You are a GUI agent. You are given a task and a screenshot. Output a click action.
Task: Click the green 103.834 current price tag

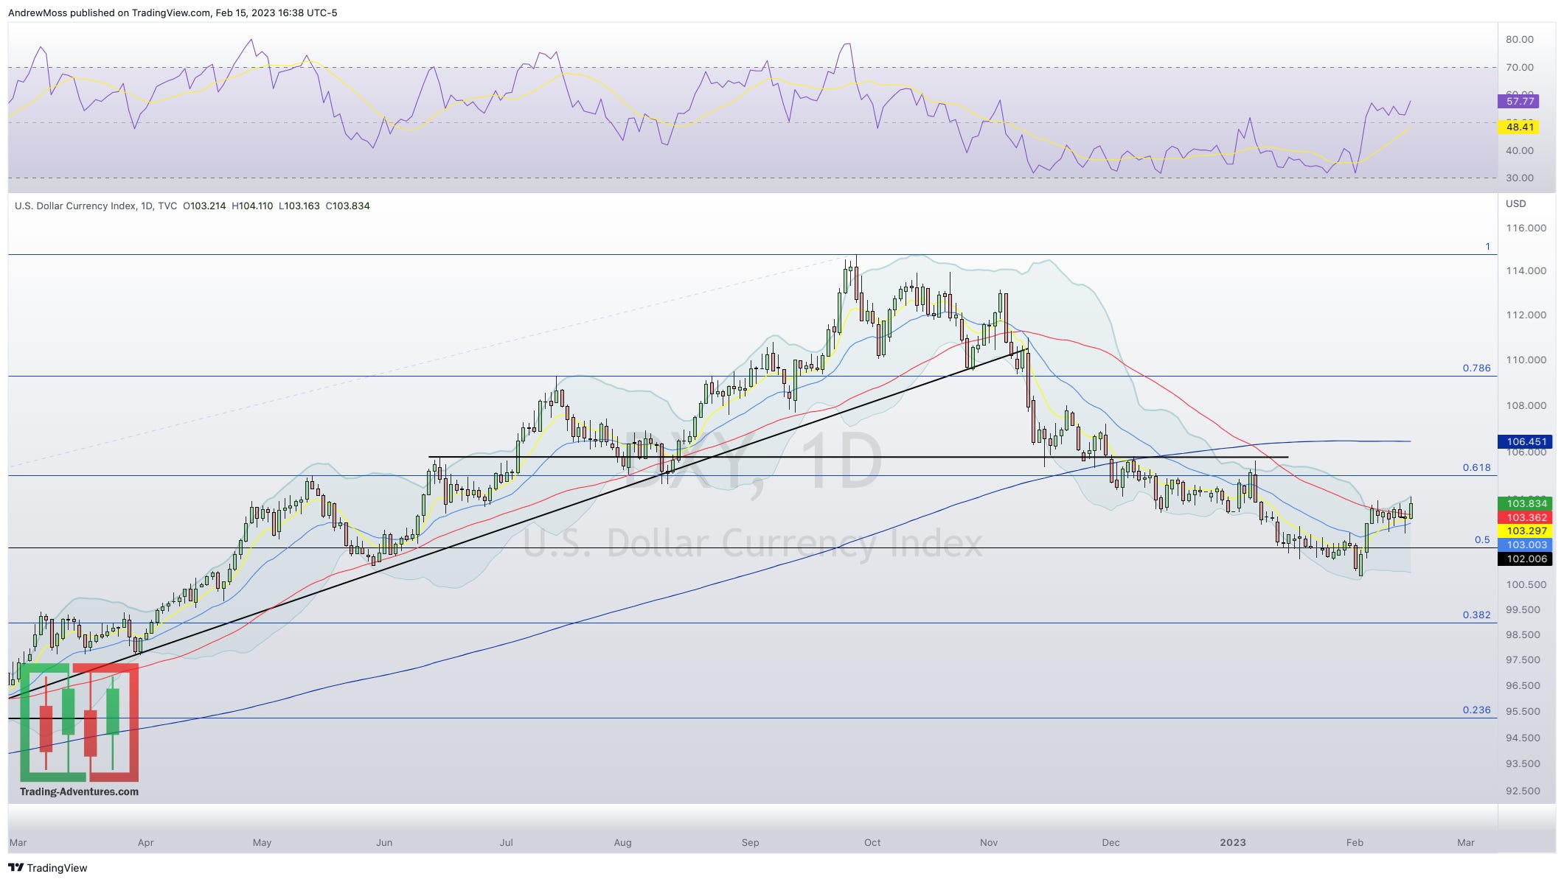(x=1526, y=503)
